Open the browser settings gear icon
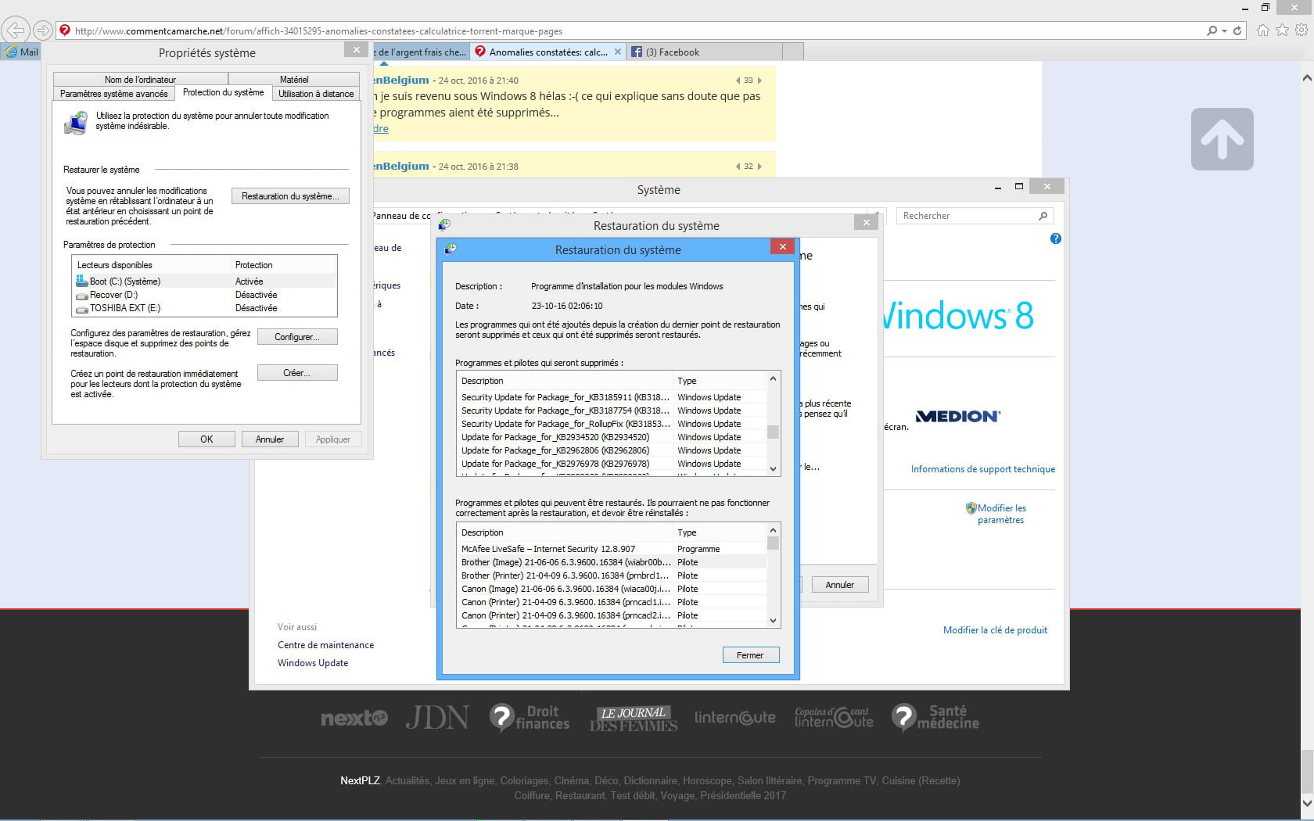 (x=1301, y=30)
